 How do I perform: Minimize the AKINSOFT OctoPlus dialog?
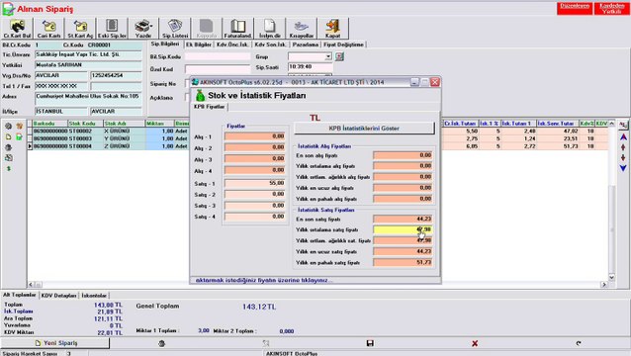coord(414,82)
